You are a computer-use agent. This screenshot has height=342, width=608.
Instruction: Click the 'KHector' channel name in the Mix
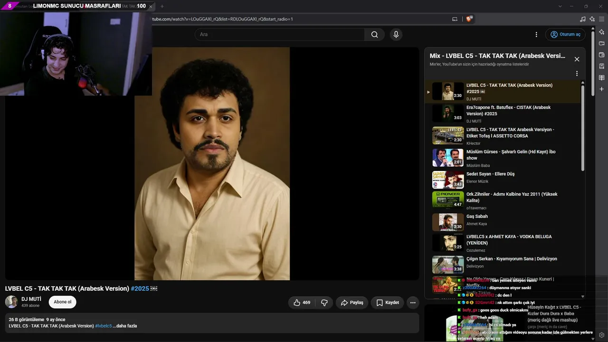point(473,143)
